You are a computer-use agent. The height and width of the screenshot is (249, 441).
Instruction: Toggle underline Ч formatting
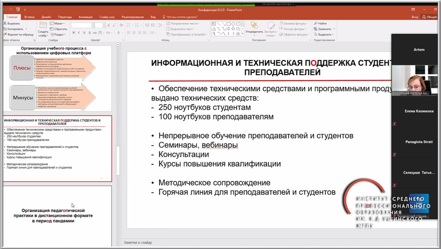pos(84,33)
